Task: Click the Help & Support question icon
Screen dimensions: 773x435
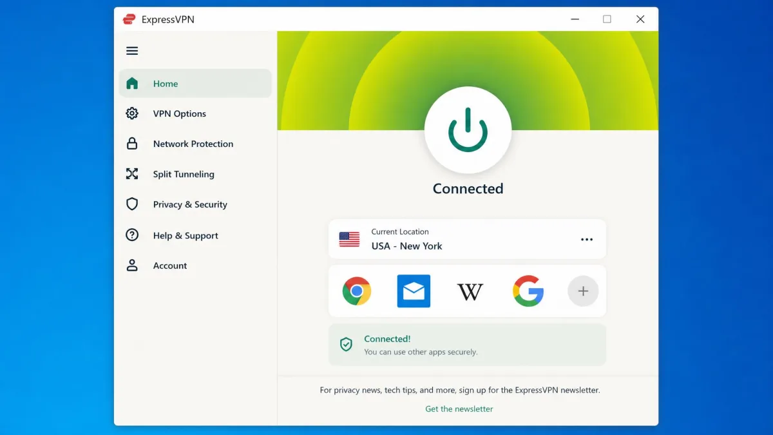Action: pos(132,235)
